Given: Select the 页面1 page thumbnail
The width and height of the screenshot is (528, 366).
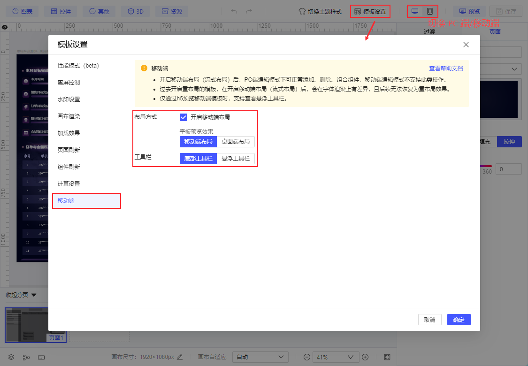Looking at the screenshot, I should (x=35, y=325).
